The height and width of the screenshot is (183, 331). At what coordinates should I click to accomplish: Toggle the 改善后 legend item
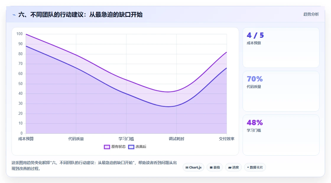(x=137, y=147)
